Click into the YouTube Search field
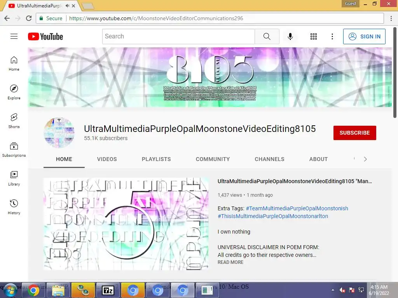 click(178, 36)
